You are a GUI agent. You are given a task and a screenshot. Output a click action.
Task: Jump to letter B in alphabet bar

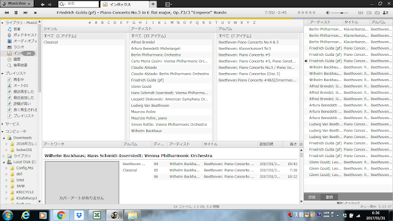click(103, 23)
